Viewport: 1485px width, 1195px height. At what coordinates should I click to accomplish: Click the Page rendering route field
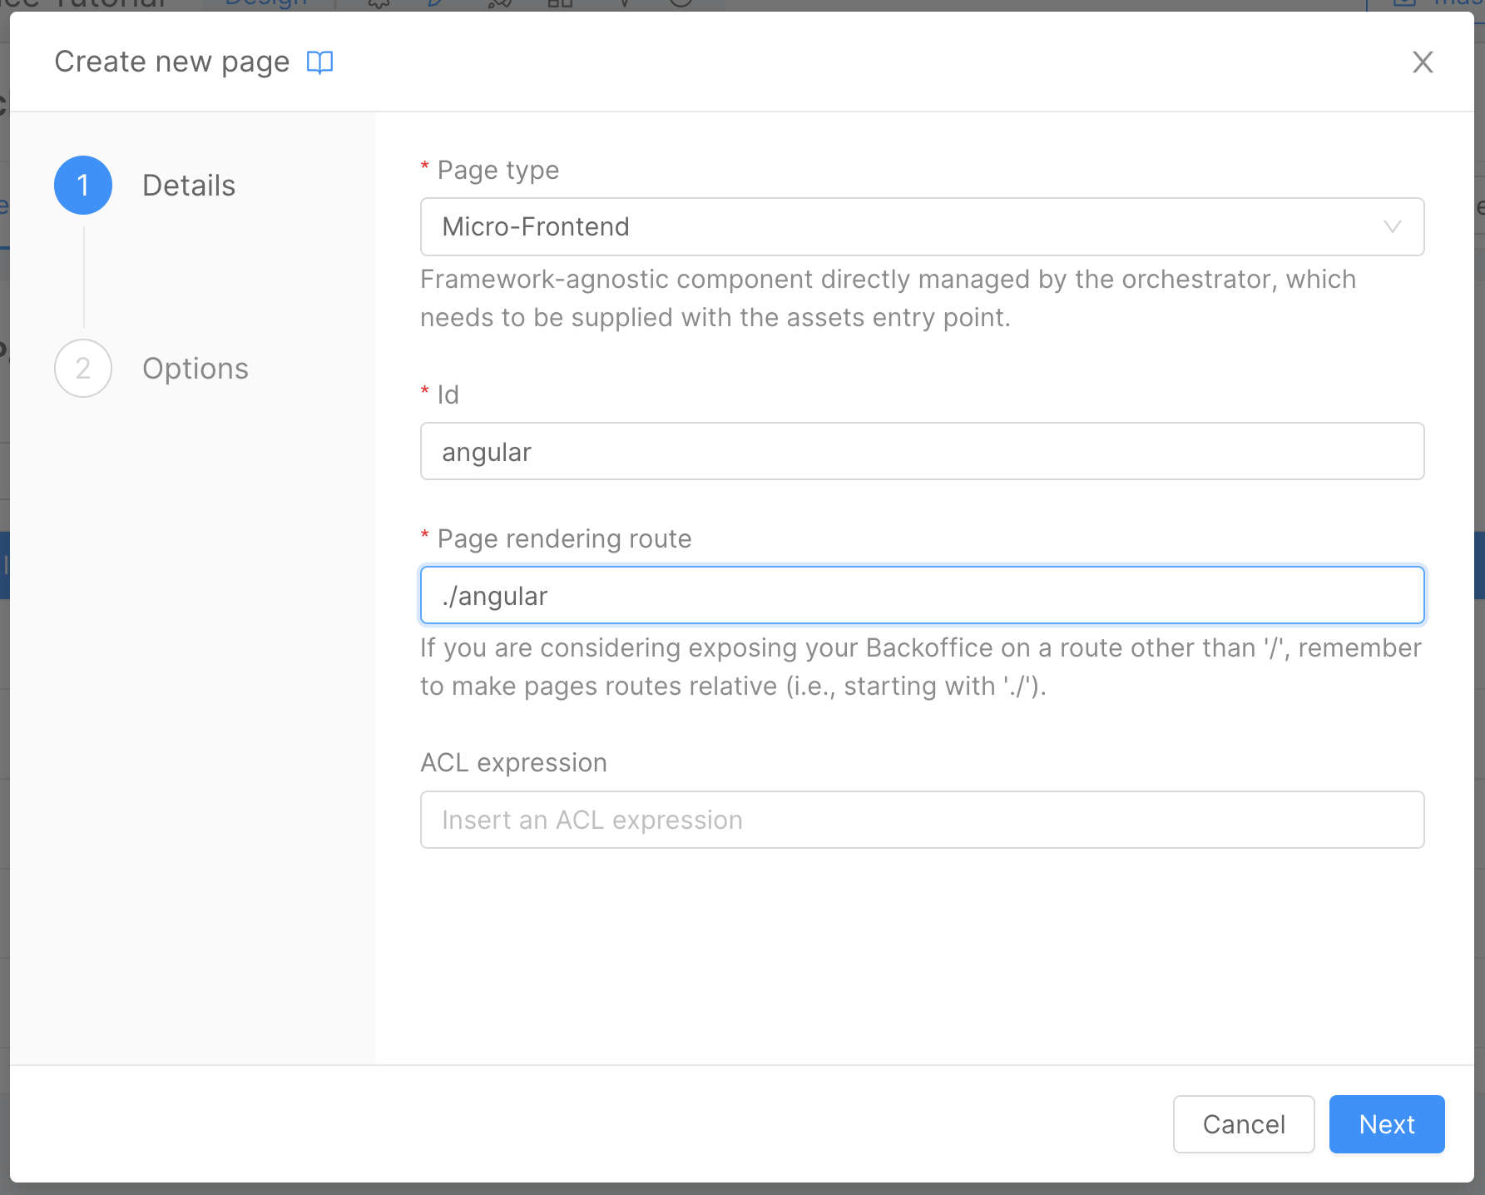[922, 594]
